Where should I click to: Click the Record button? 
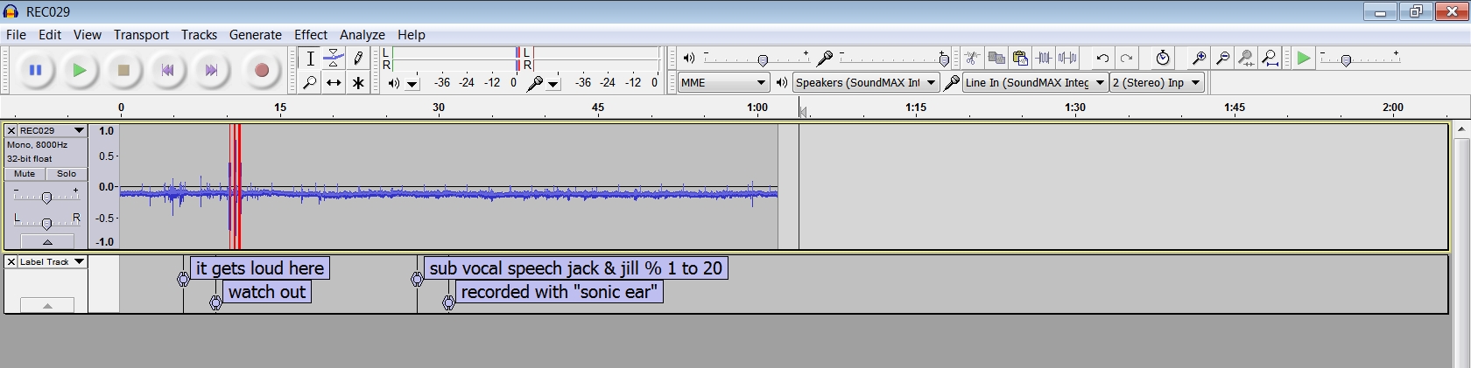261,71
